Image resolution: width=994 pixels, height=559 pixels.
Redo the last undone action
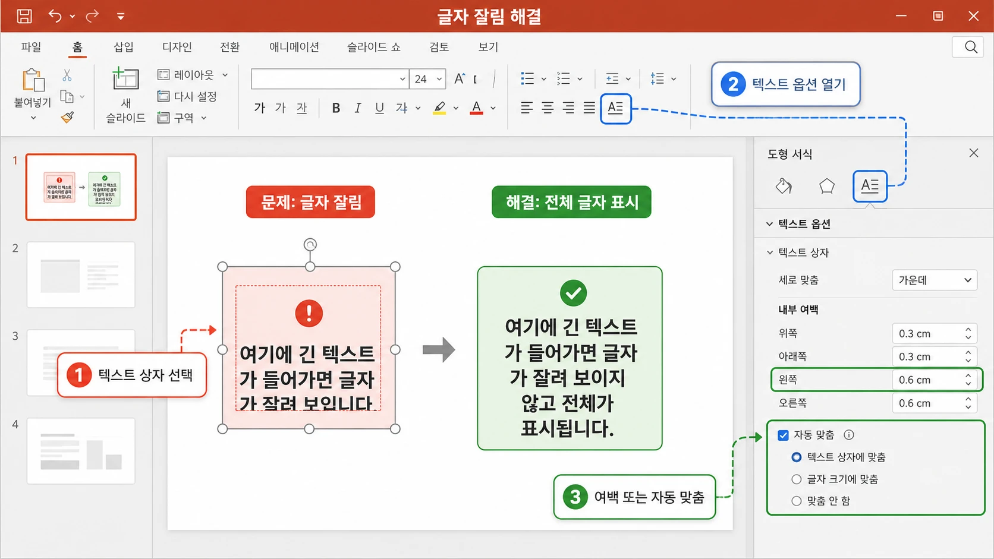(x=92, y=16)
